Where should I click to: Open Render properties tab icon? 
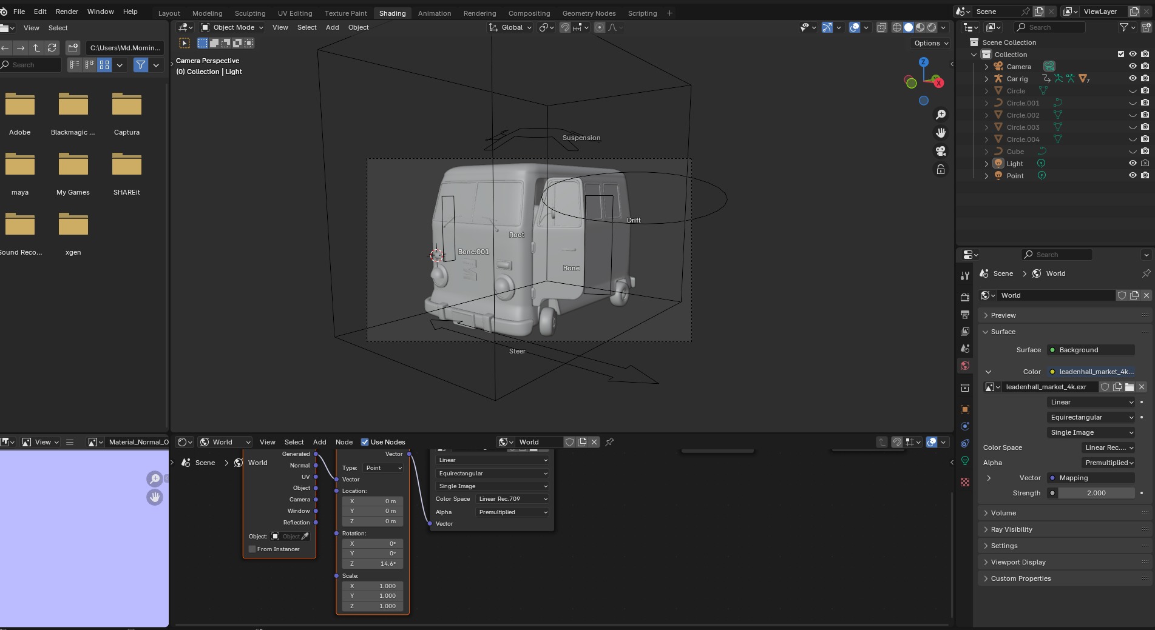coord(965,297)
